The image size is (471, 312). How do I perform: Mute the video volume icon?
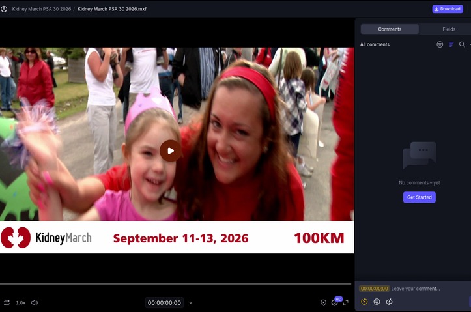(x=35, y=302)
